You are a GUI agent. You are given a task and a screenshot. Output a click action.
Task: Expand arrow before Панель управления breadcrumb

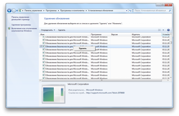[x=23, y=11]
